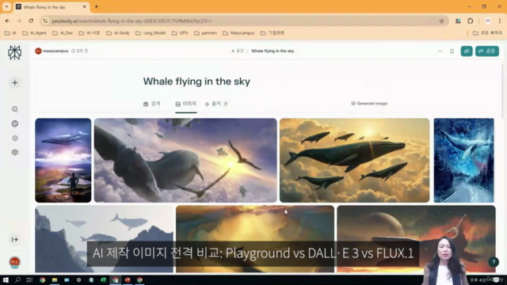Go forward in browser

(x=19, y=21)
